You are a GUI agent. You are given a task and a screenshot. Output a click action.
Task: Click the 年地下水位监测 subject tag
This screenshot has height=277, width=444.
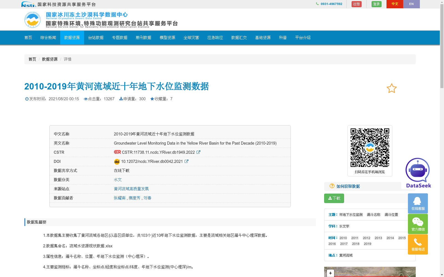(351, 215)
